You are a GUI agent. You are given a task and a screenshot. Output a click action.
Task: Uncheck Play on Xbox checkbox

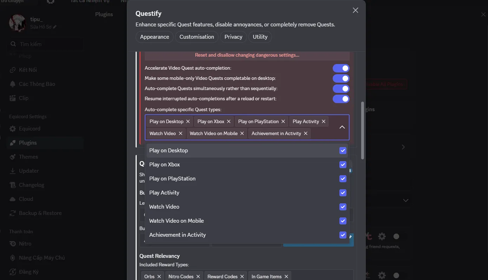(343, 165)
